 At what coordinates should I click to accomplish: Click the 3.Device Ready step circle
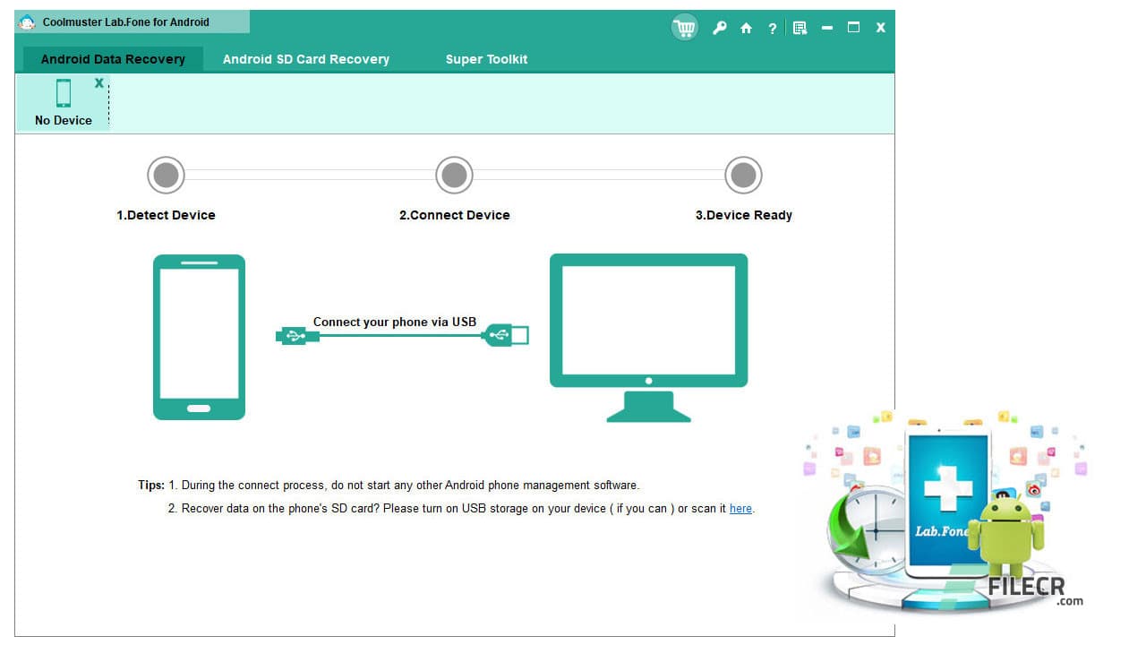743,175
